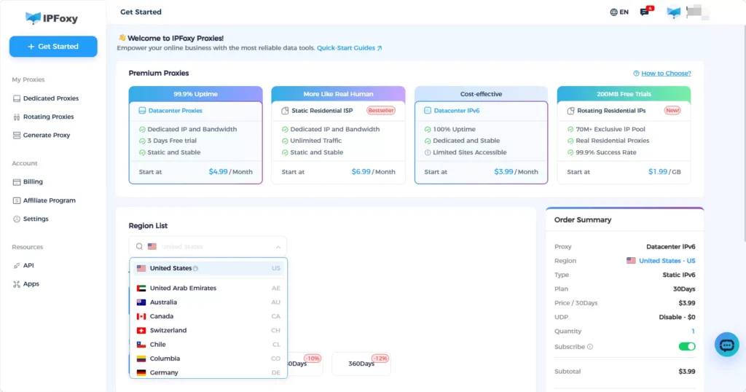
Task: Click the Apps sidebar icon
Action: (17, 284)
